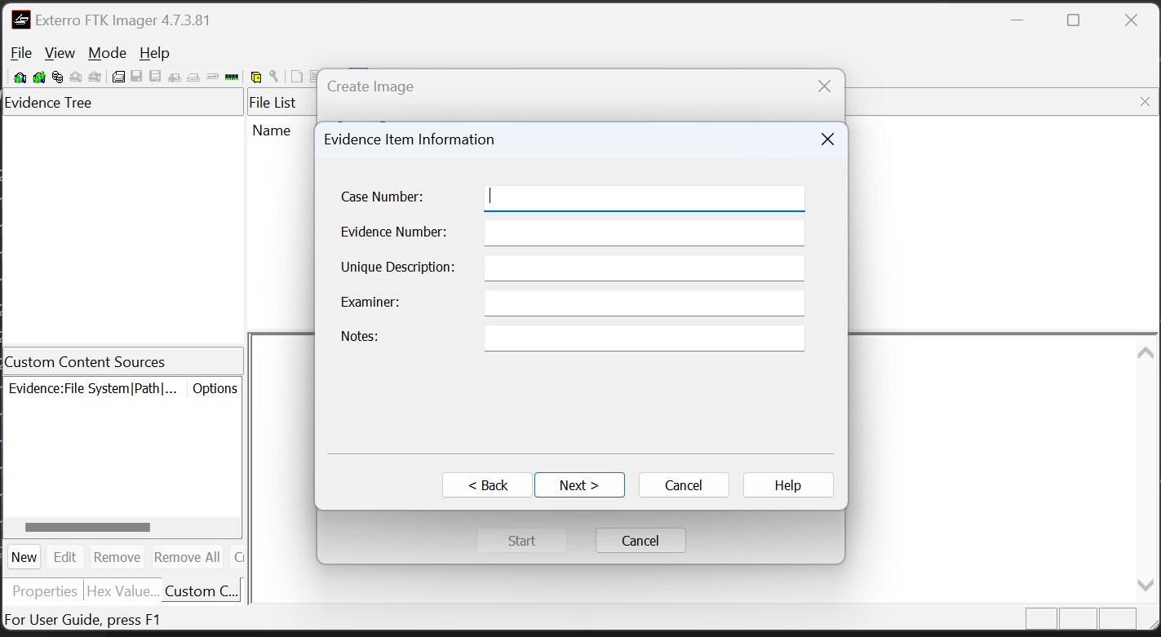The height and width of the screenshot is (637, 1161).
Task: Focus the Case Number field
Action: [x=645, y=198]
